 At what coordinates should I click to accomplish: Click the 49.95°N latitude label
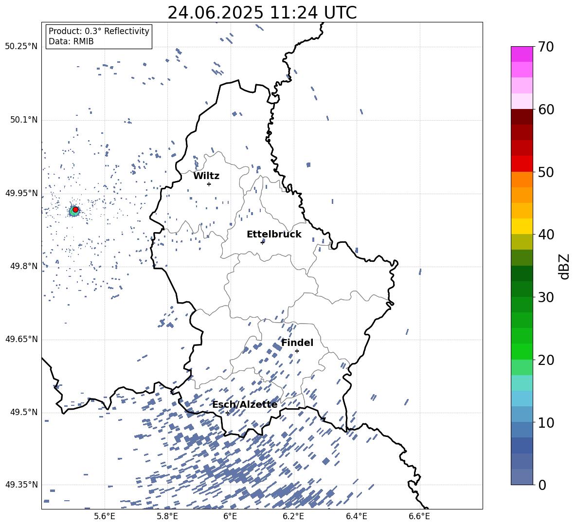point(21,193)
